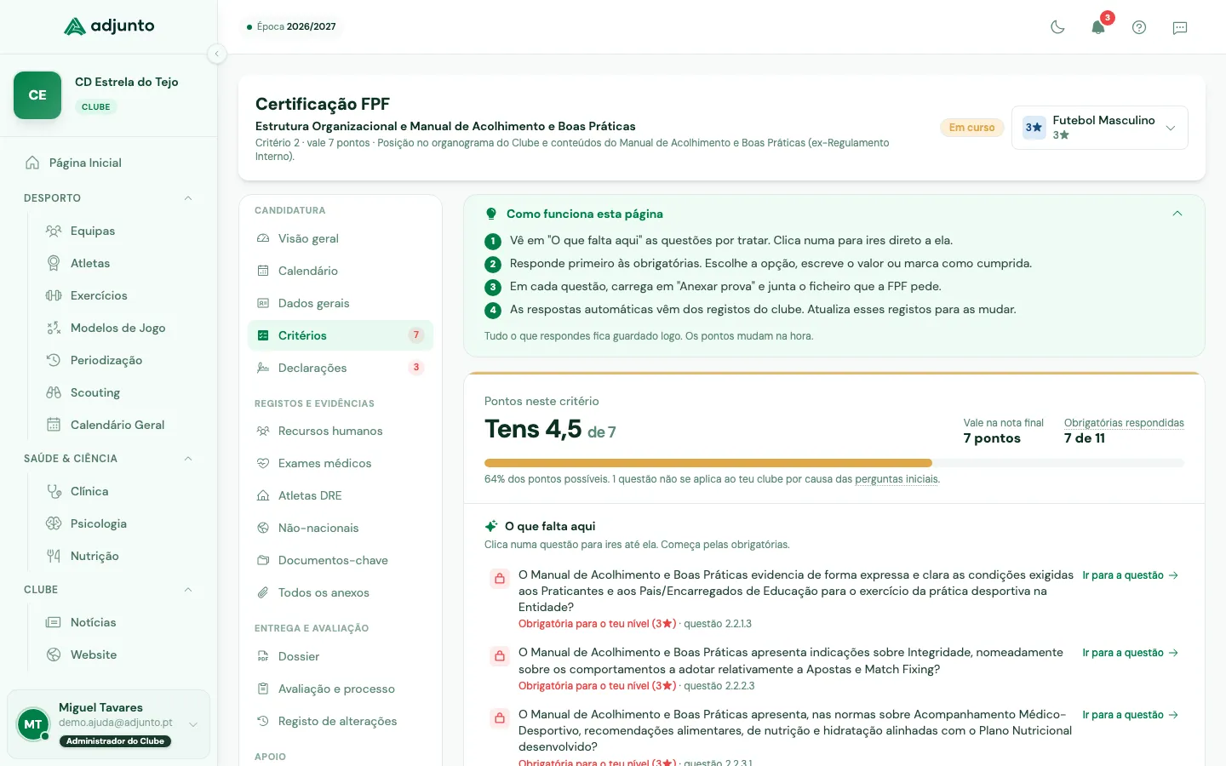
Task: Click the Época 2026/2027 season selector
Action: pos(291,27)
